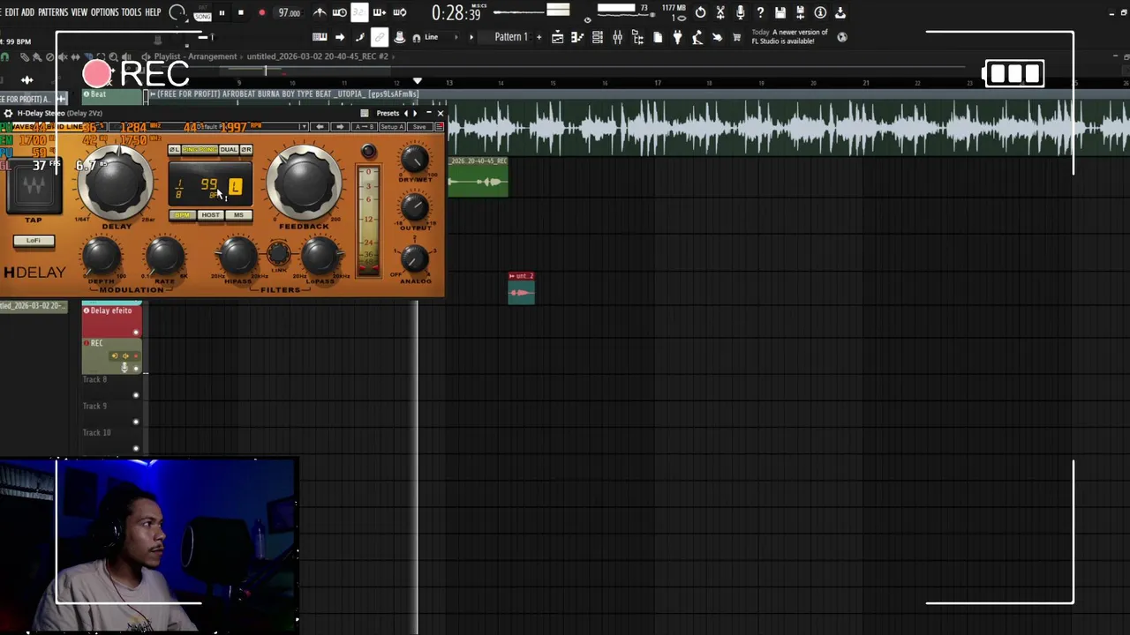Click the large DELAY knob

click(x=116, y=183)
